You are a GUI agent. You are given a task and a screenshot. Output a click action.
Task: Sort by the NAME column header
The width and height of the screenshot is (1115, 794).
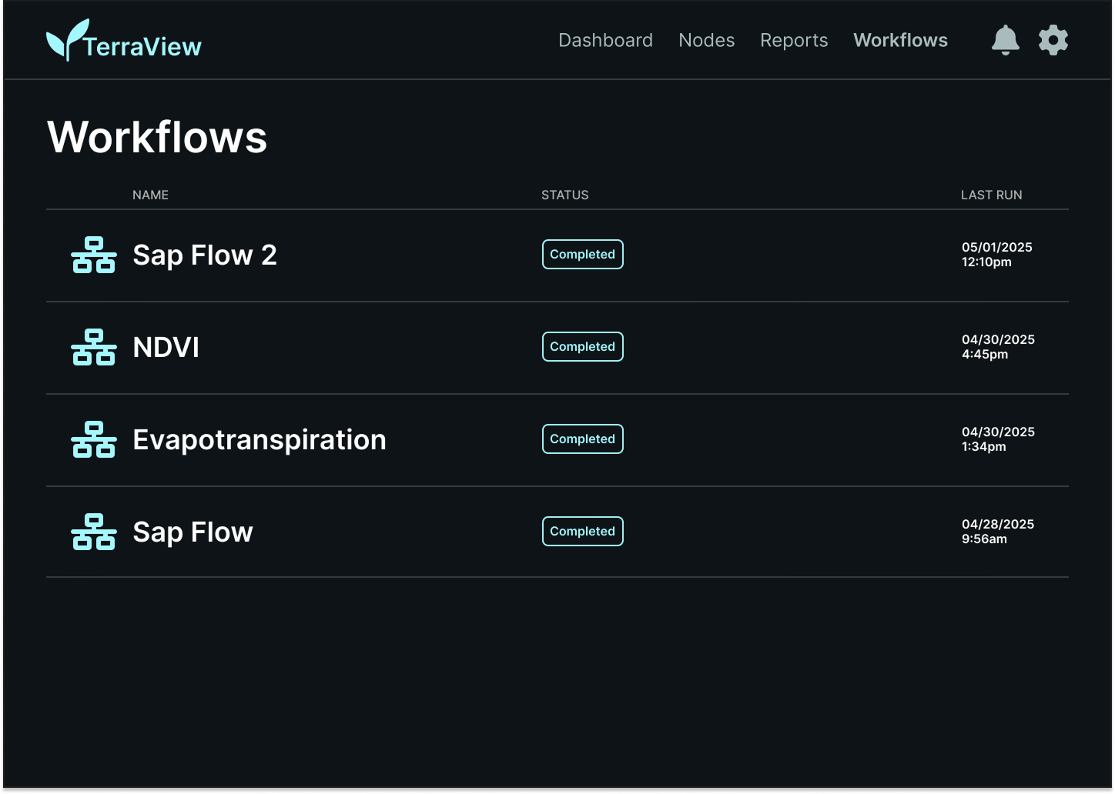click(x=150, y=195)
